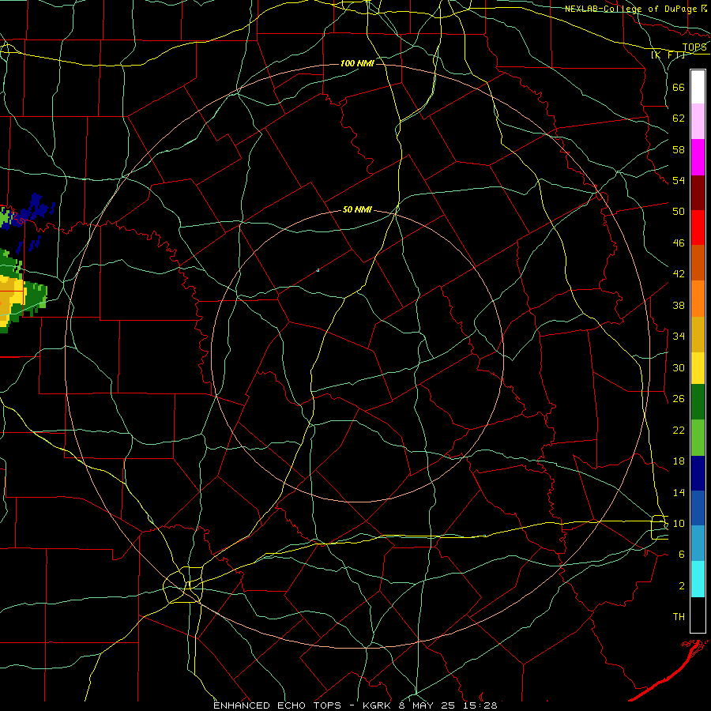The height and width of the screenshot is (711, 711).
Task: Click the black TH swatch at legend bottom
Action: coord(698,615)
